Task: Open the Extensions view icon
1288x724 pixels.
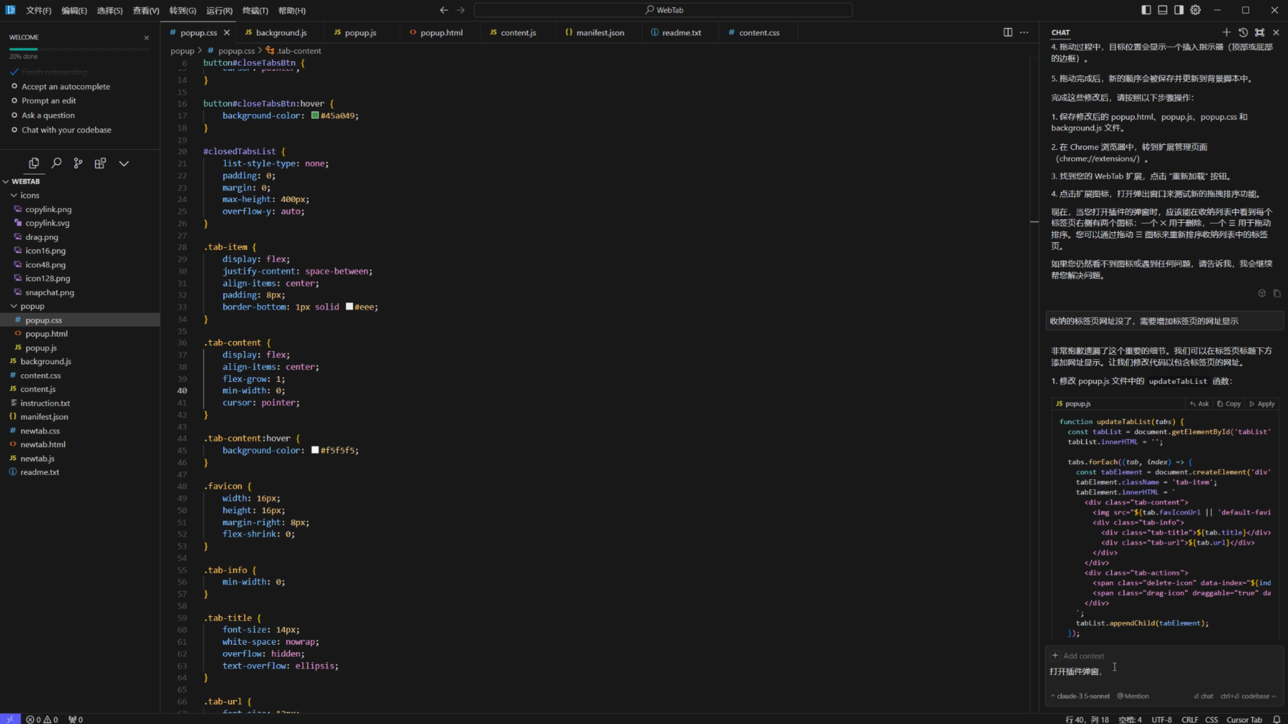Action: [x=100, y=163]
